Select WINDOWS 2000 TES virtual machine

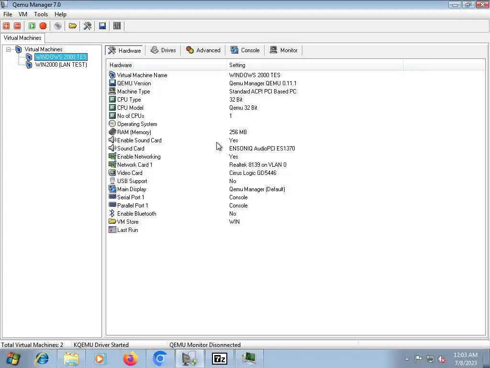click(x=61, y=57)
